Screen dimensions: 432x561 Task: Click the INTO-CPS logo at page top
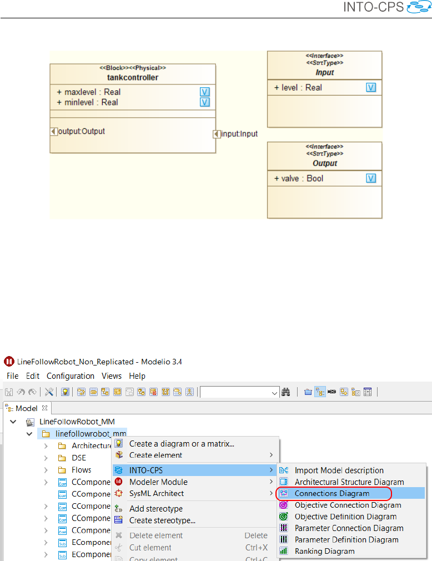pos(387,7)
